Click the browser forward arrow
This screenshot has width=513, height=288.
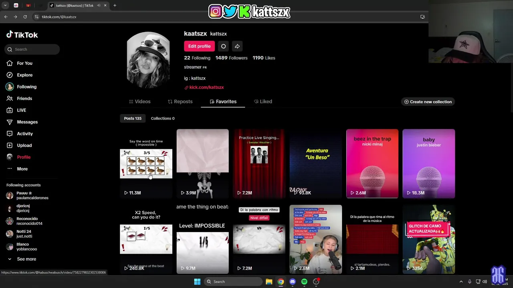click(15, 17)
